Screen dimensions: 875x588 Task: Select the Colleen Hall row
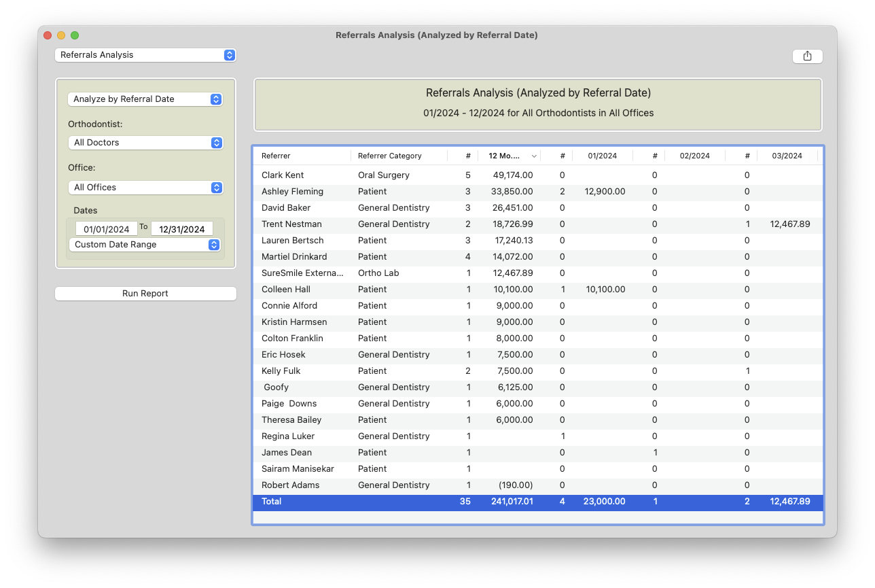(x=538, y=290)
